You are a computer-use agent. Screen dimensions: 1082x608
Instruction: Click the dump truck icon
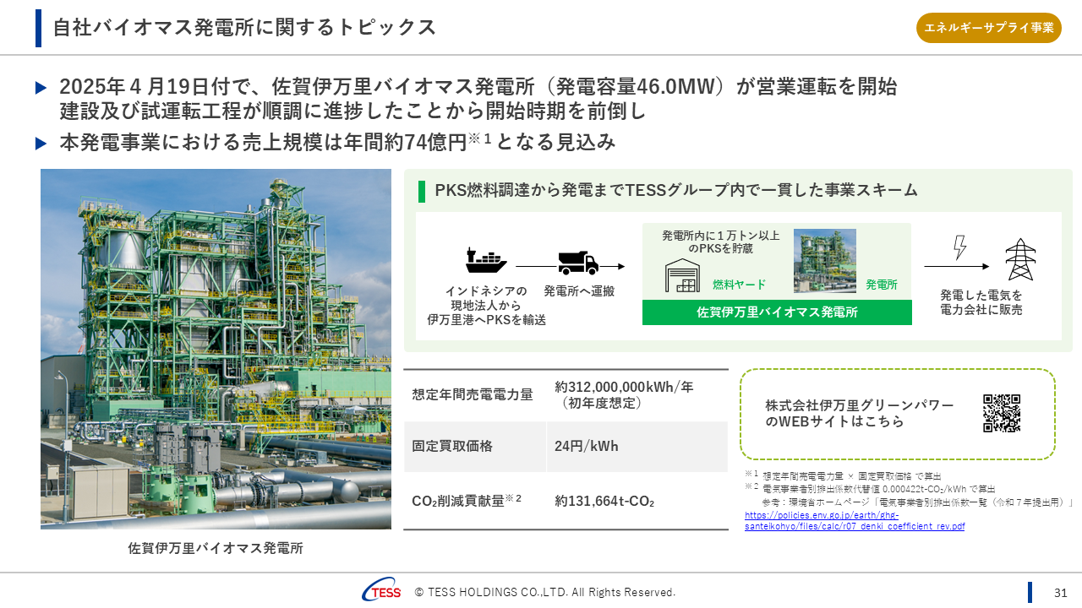(x=578, y=263)
